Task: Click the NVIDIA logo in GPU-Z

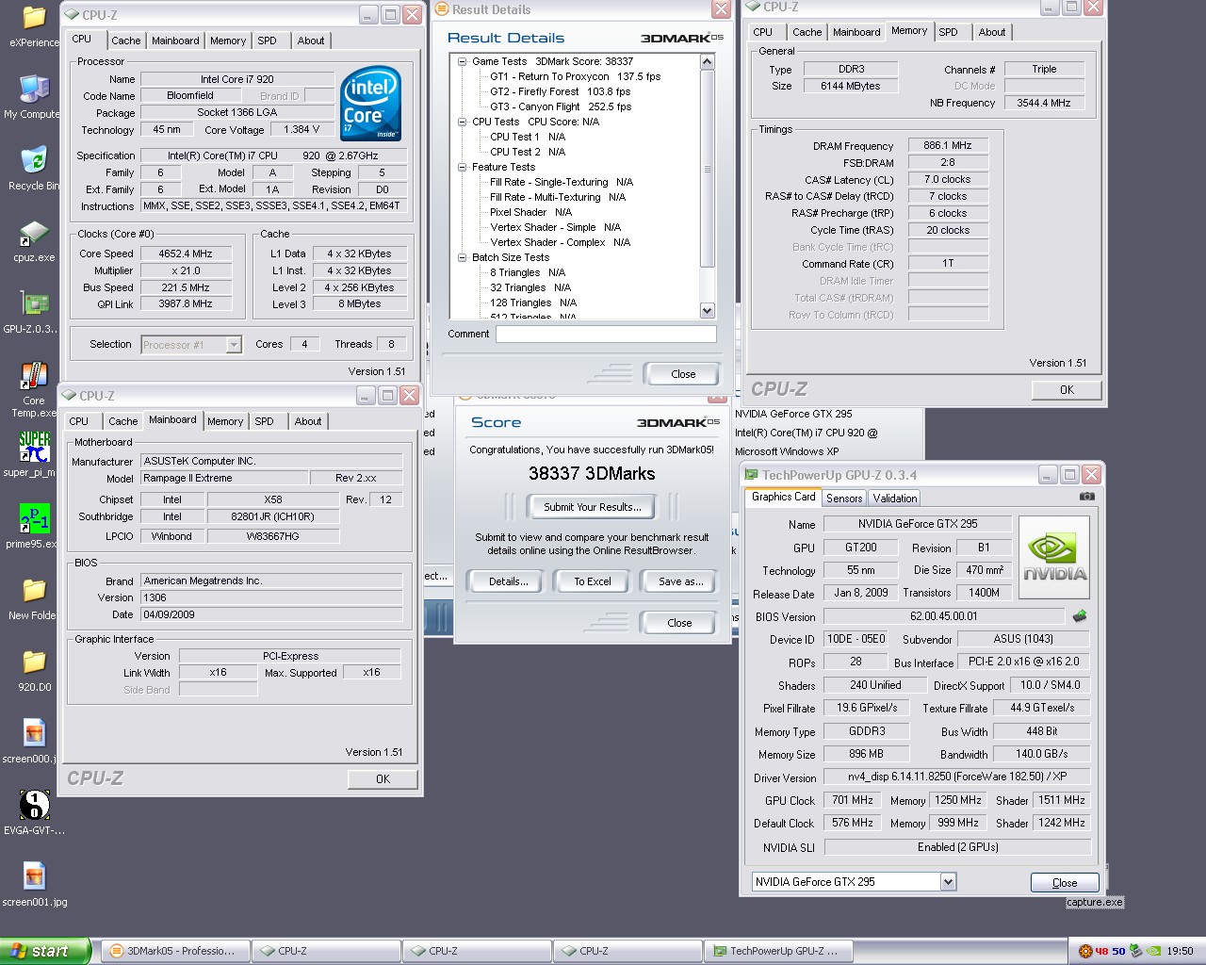Action: tap(1054, 557)
